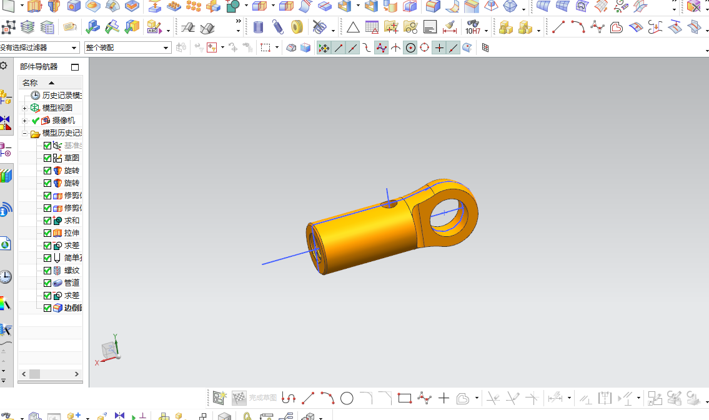Click the delete spring icon

coord(319,27)
